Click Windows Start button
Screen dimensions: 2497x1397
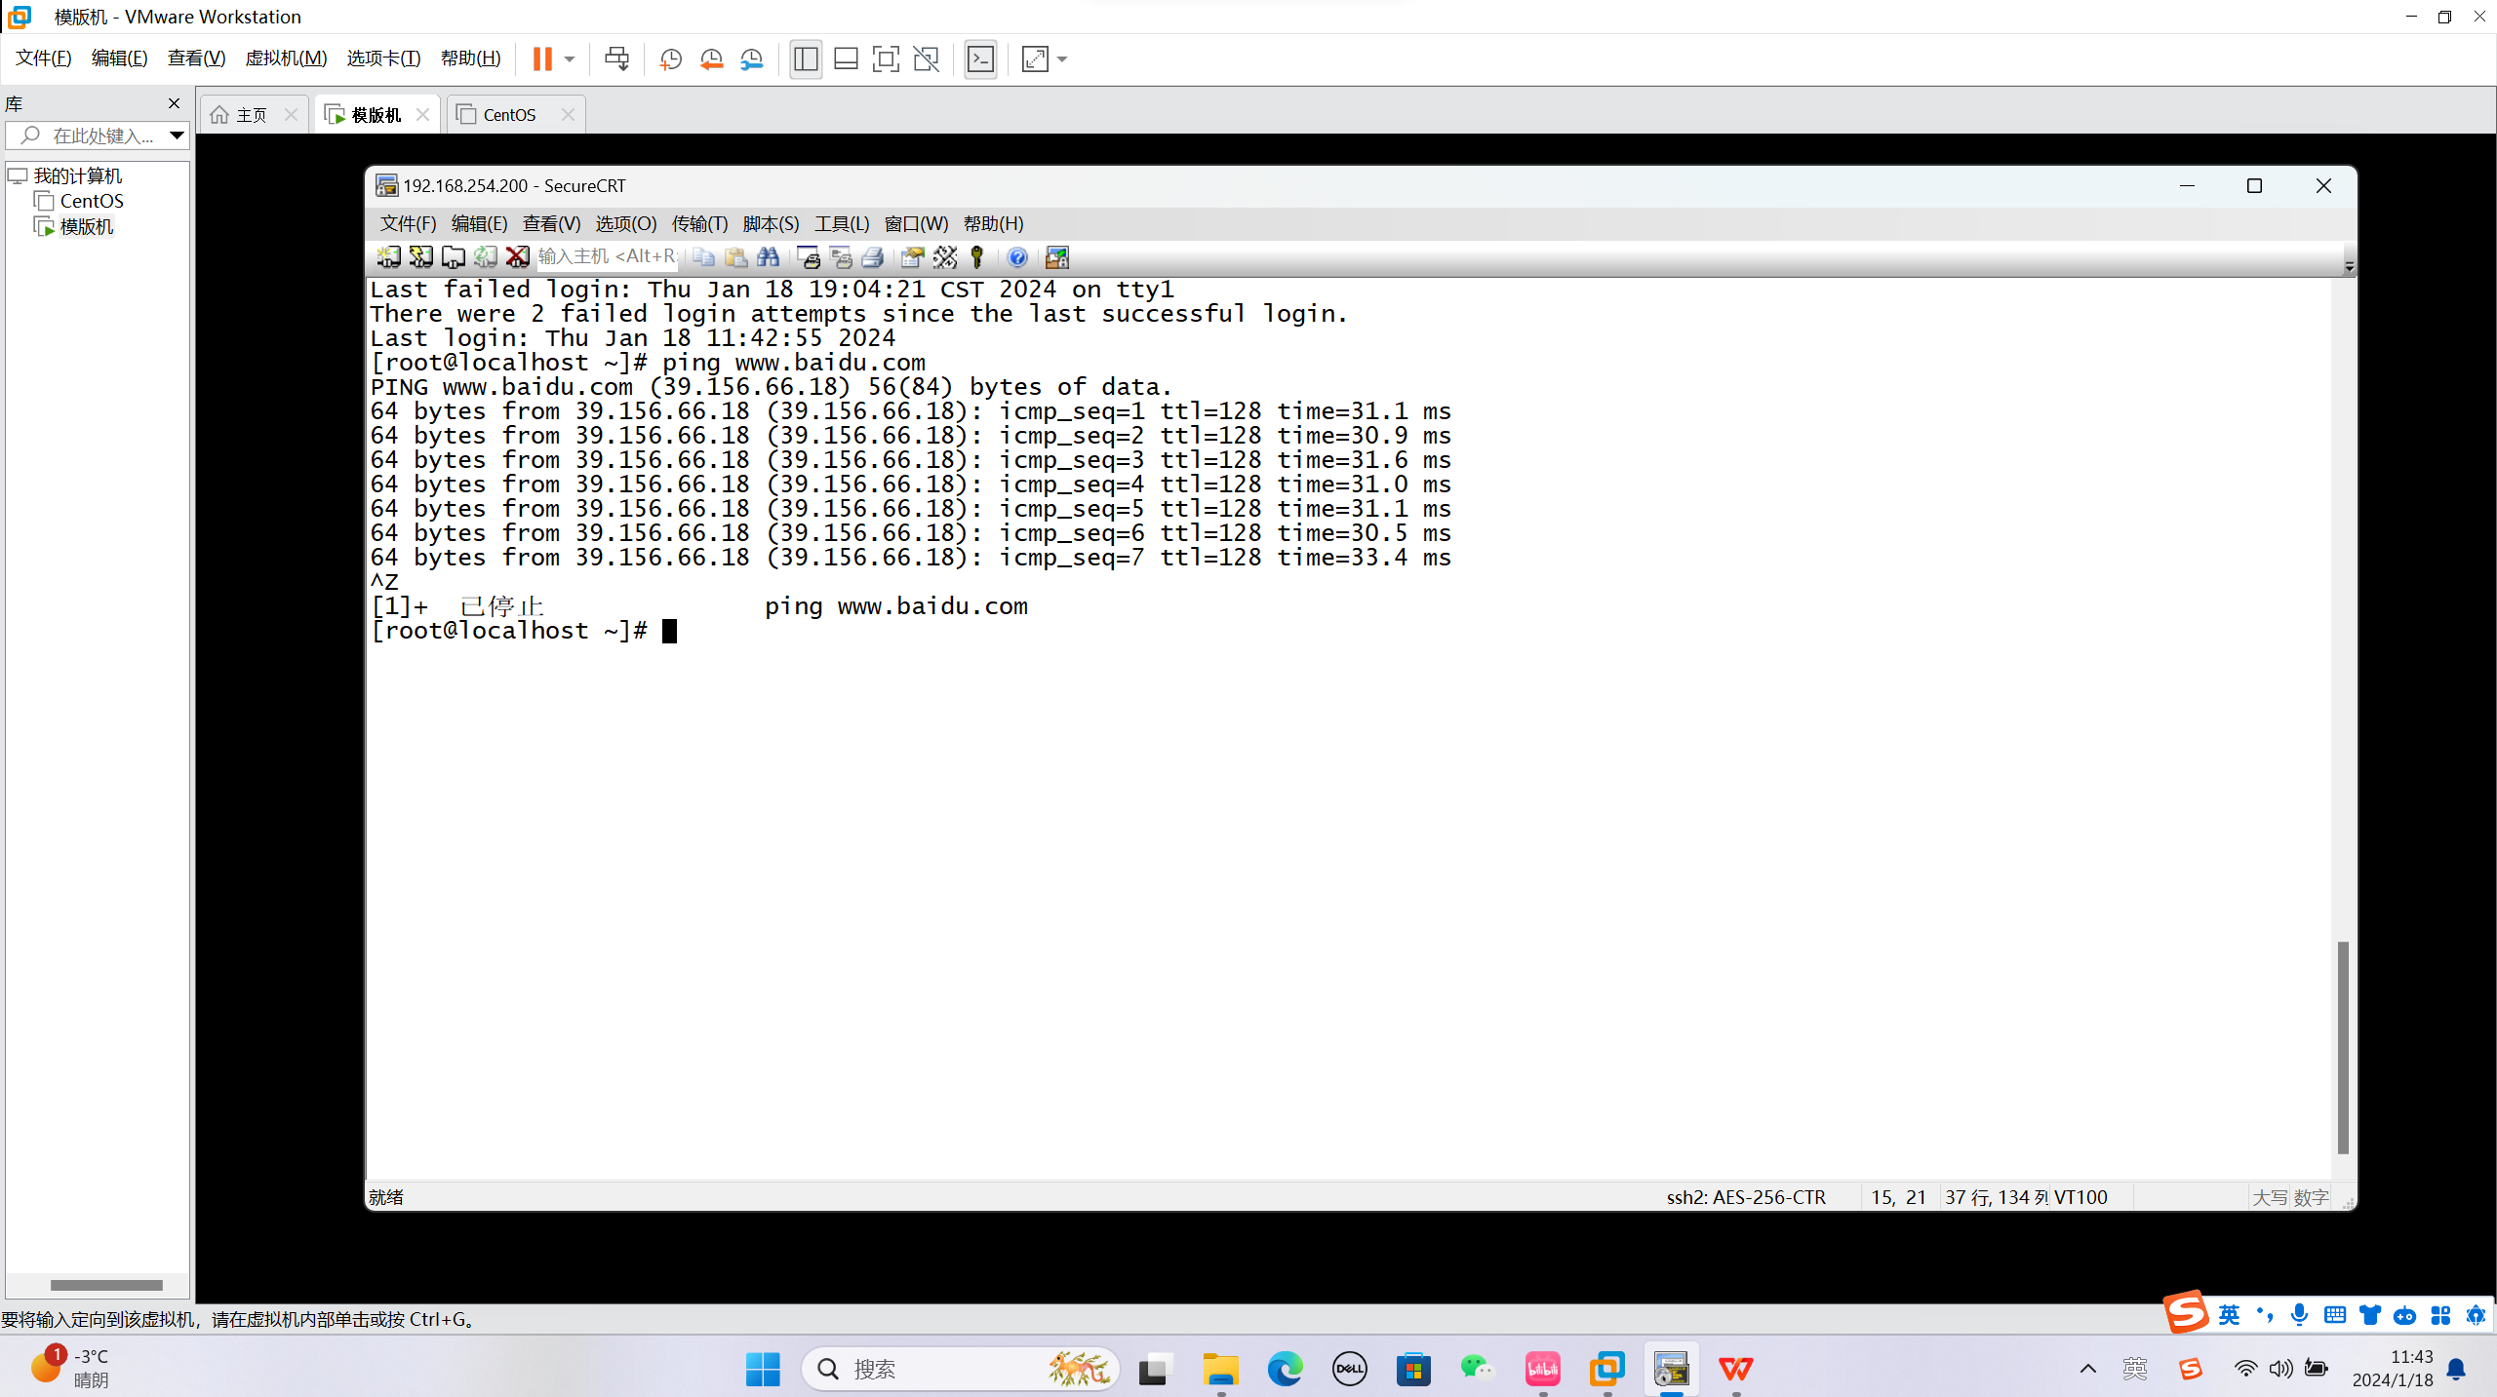(763, 1369)
